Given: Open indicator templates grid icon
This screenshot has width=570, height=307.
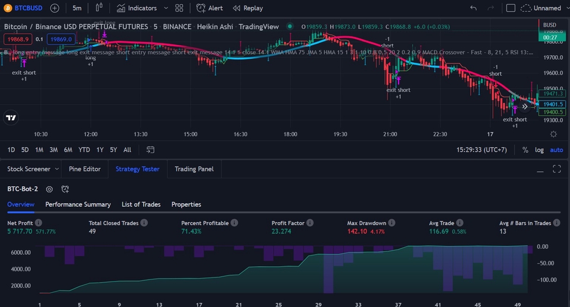Looking at the screenshot, I should 179,8.
